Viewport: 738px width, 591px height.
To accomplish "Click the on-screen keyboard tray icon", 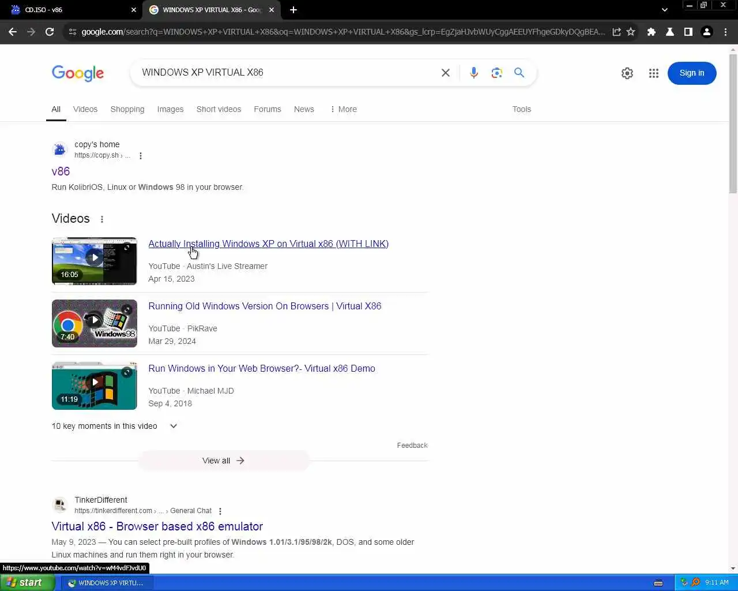I will point(658,583).
